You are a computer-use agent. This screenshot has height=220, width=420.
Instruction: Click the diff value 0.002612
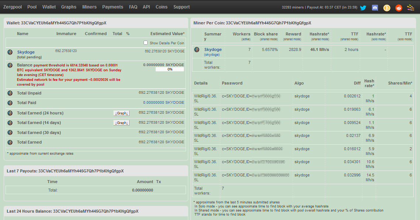352,96
